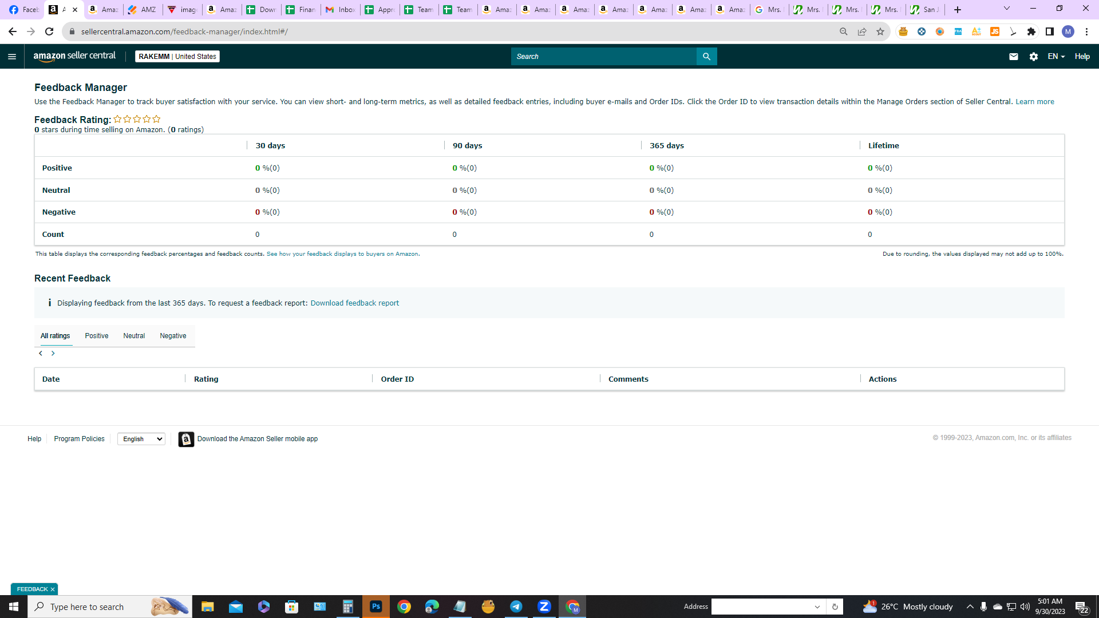Screen dimensions: 1099x618
Task: Switch to the Gmail Inbox browser tab
Action: [341, 10]
